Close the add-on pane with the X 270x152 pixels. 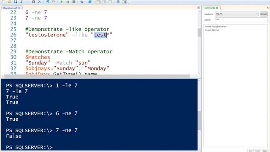(x=268, y=8)
